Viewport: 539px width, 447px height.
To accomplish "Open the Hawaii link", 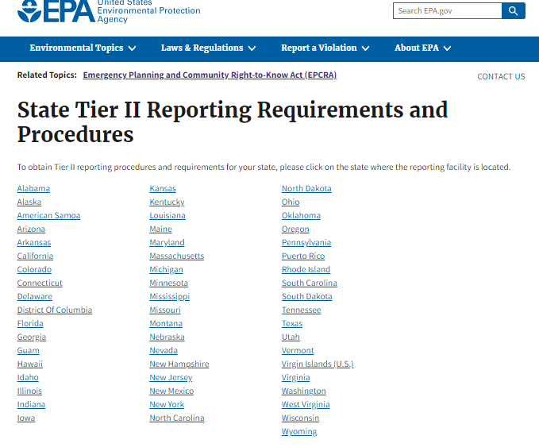I will [x=30, y=364].
